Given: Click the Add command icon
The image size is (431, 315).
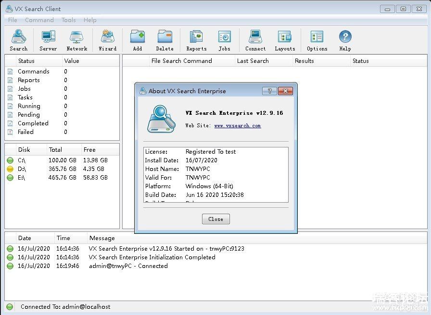Looking at the screenshot, I should coord(138,40).
